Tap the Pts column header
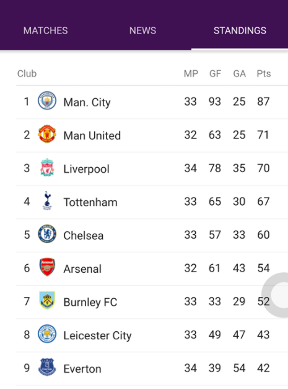Viewport: 288px width, 389px height. tap(263, 74)
